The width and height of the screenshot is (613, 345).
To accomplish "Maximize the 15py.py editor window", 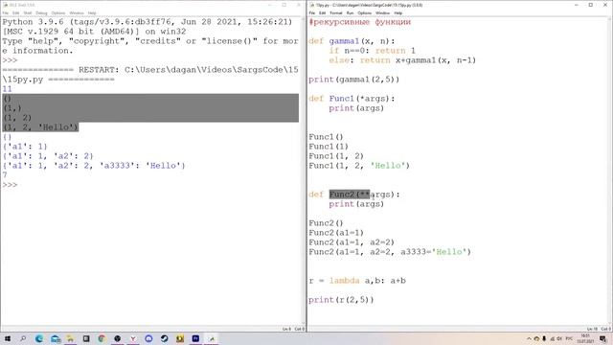I will [x=591, y=5].
